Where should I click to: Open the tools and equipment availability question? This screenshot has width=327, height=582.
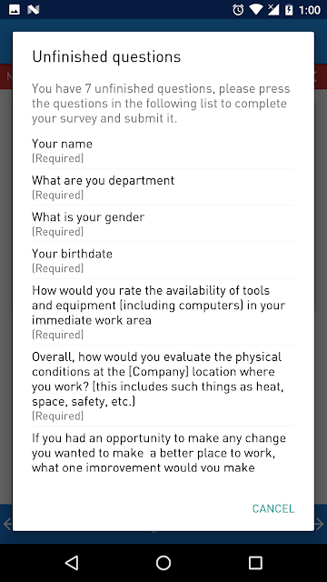(x=163, y=312)
